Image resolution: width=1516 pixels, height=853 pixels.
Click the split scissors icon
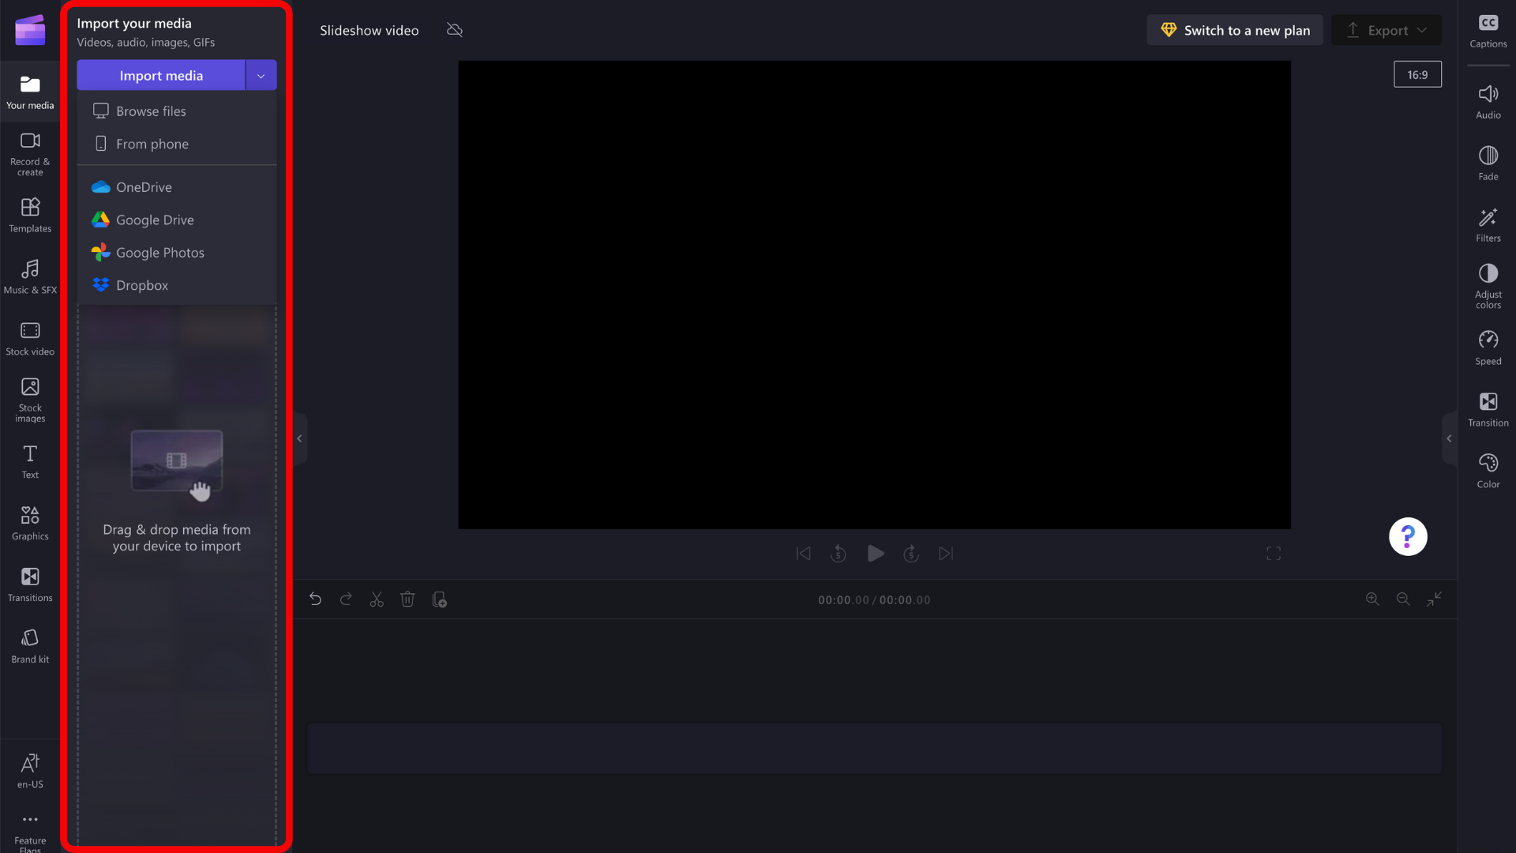coord(377,599)
